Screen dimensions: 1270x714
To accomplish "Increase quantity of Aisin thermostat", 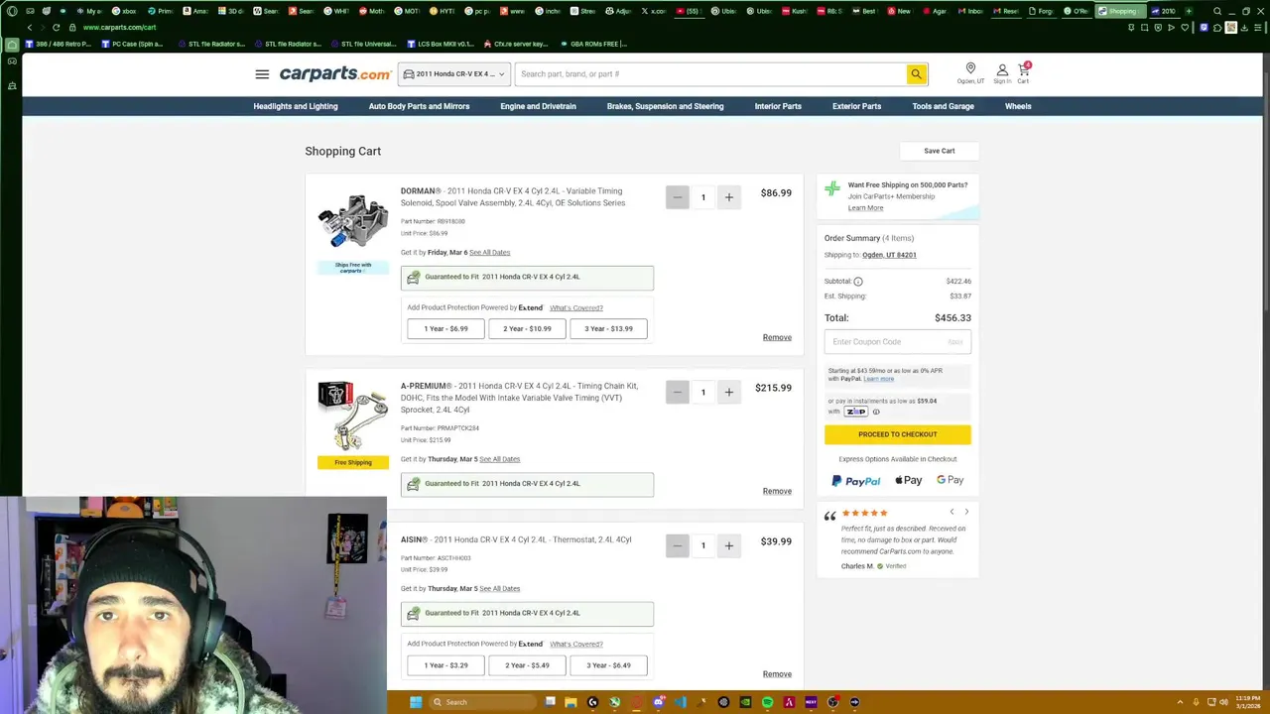I will tap(728, 545).
